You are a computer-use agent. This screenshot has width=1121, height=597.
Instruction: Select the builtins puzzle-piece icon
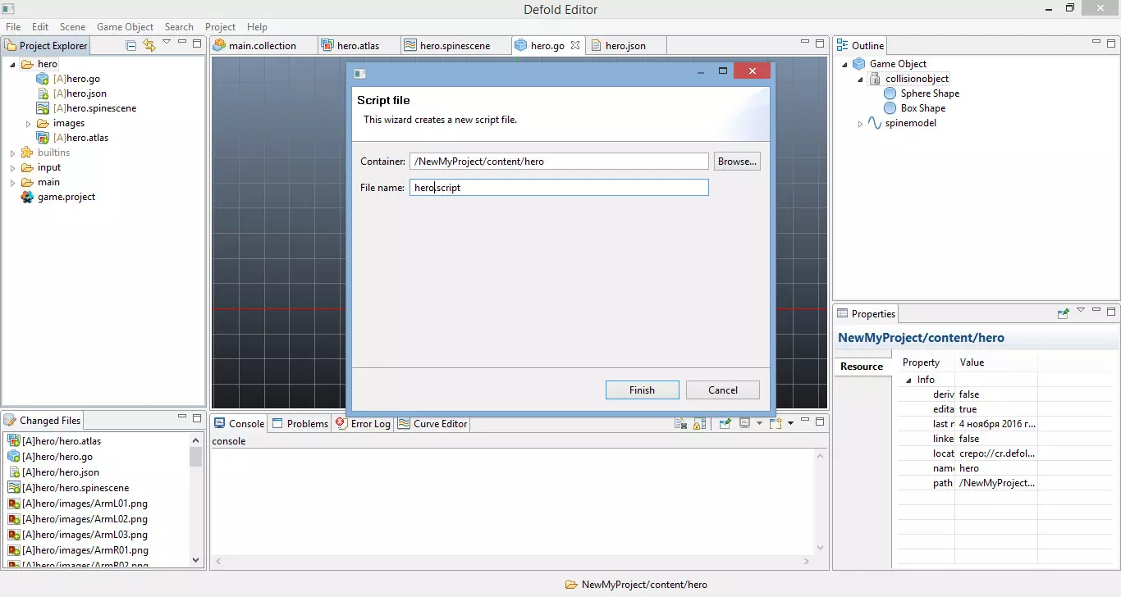click(27, 153)
